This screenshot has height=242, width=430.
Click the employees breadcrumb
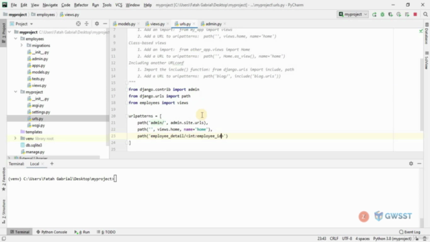[43, 15]
